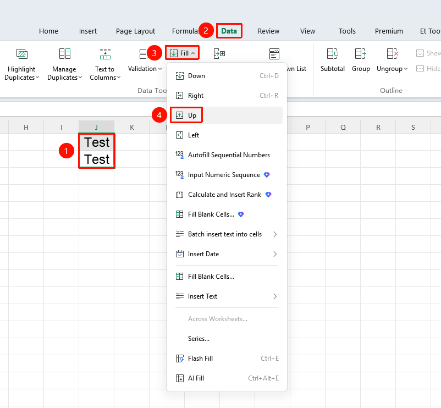Select column H header
Image resolution: width=441 pixels, height=408 pixels.
(x=26, y=128)
